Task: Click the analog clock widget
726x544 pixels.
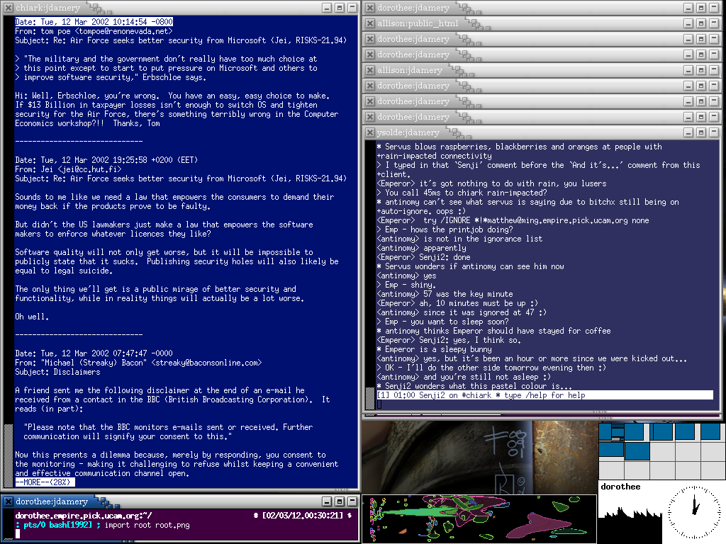Action: pyautogui.click(x=695, y=511)
